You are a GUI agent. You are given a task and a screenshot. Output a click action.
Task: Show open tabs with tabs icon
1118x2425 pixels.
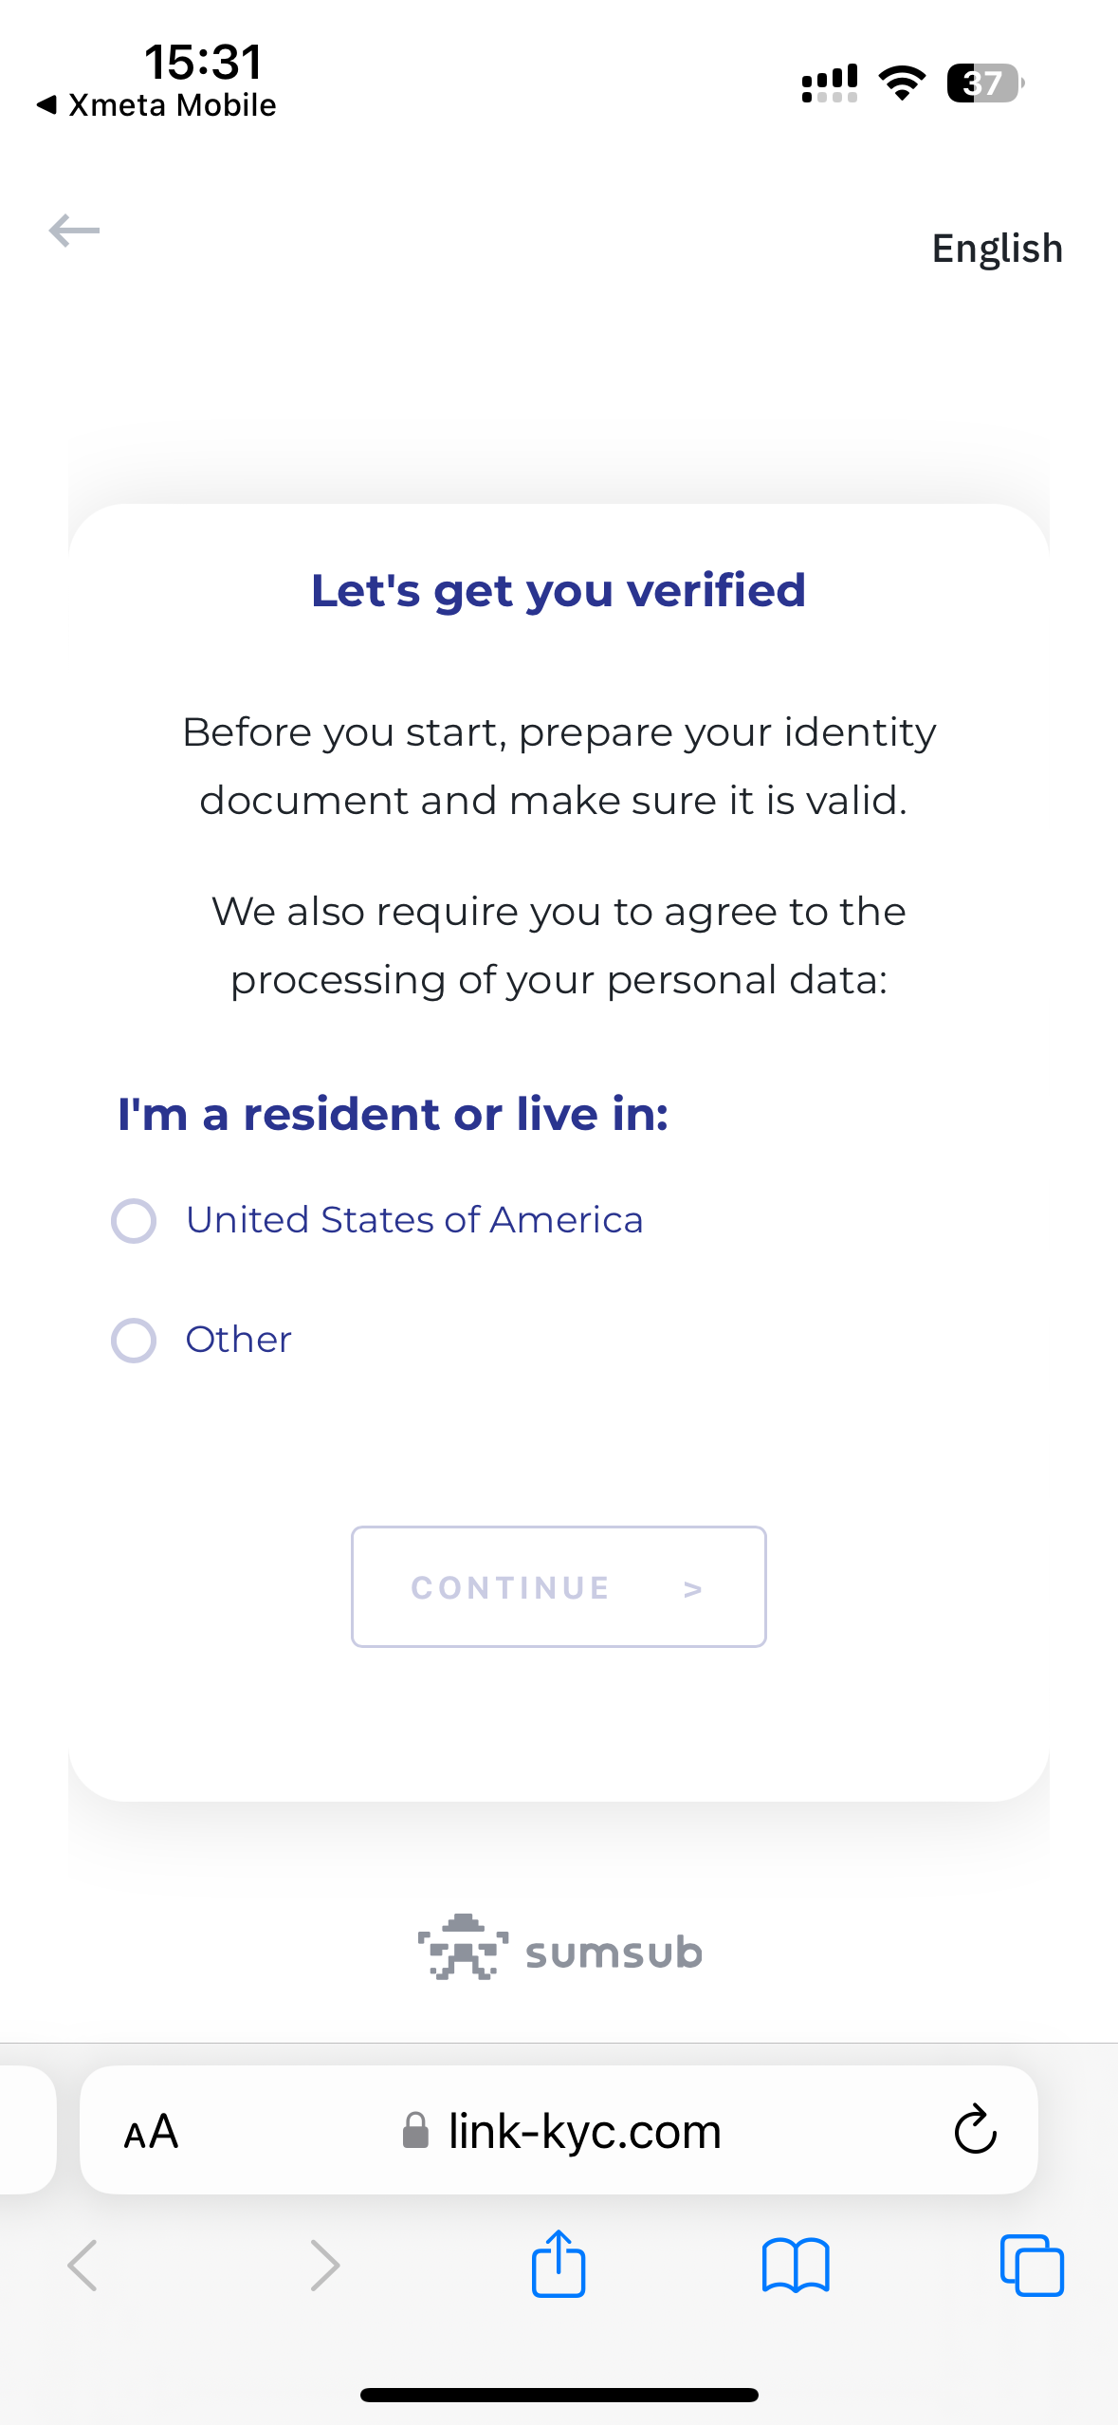1032,2266
